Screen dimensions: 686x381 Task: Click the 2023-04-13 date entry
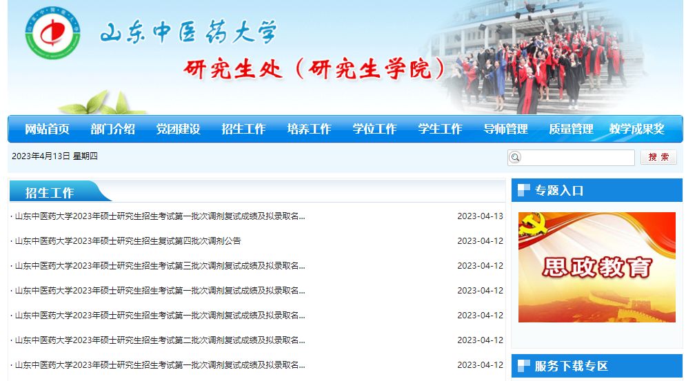[x=480, y=216]
